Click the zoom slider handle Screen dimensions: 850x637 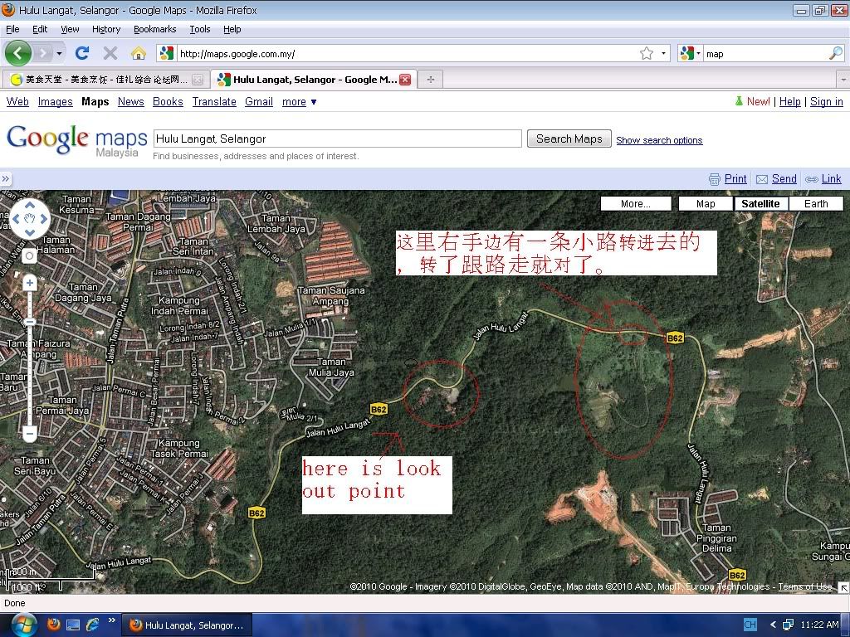30,323
